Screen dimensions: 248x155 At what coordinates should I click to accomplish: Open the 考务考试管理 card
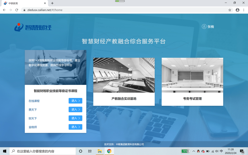pyautogui.click(x=192, y=82)
